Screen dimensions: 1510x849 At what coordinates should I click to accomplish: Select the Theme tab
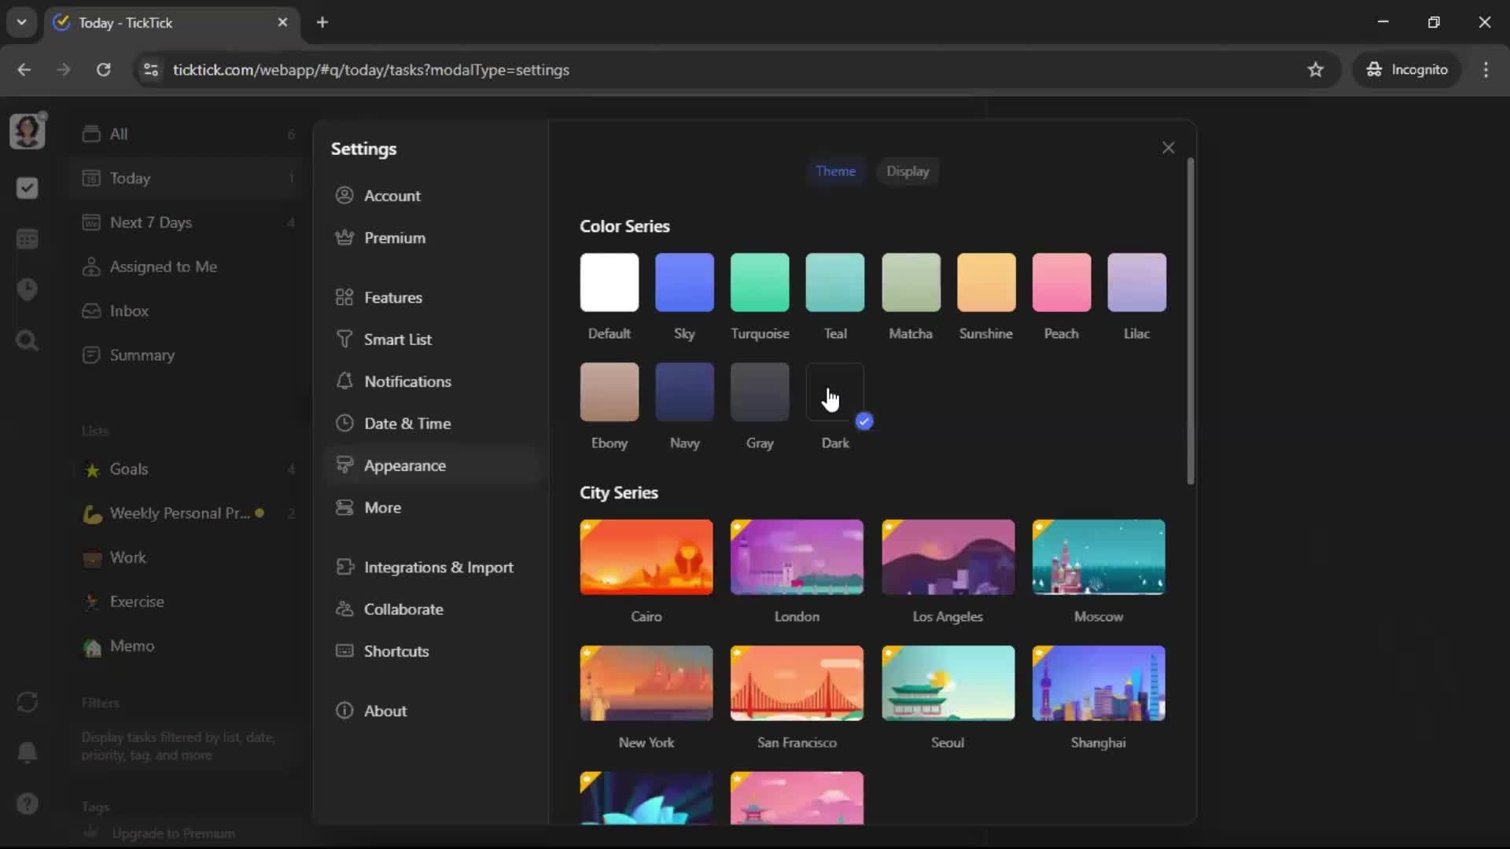pyautogui.click(x=834, y=171)
